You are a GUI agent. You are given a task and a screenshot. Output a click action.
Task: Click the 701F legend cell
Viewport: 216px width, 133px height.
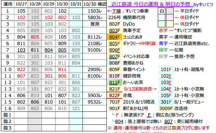[114, 102]
